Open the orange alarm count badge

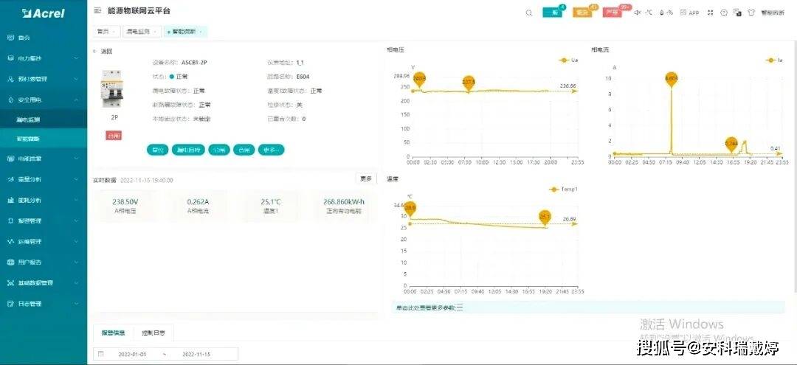(x=583, y=13)
